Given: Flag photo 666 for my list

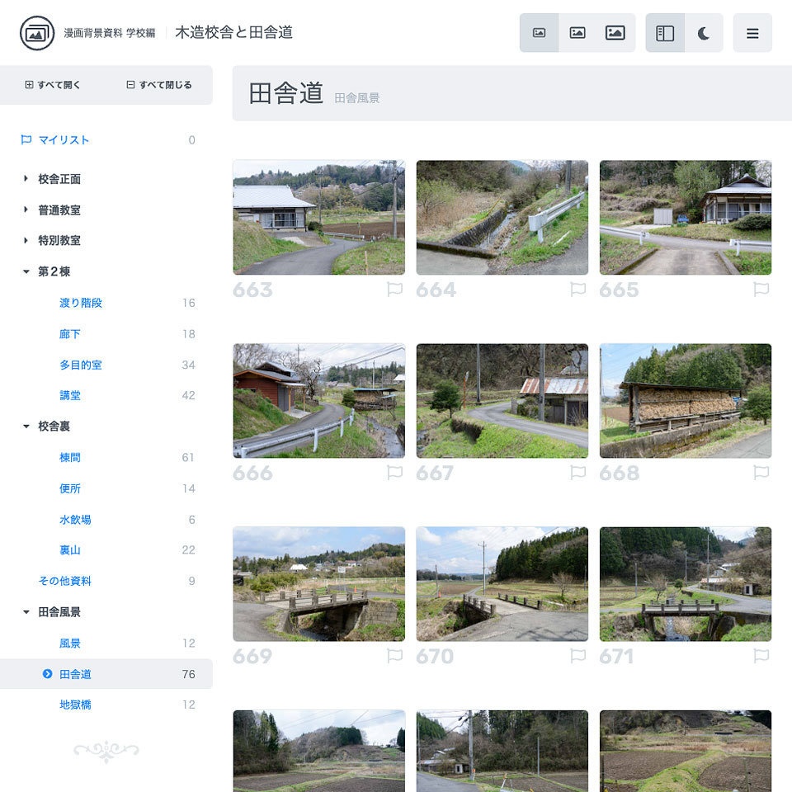Looking at the screenshot, I should point(395,473).
